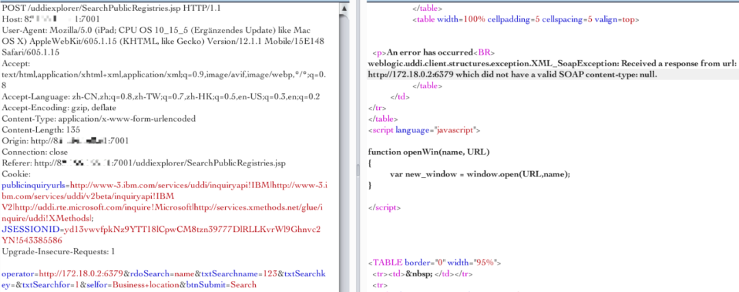Click the POST /uddiexplorer request line
The image size is (739, 292).
point(104,6)
